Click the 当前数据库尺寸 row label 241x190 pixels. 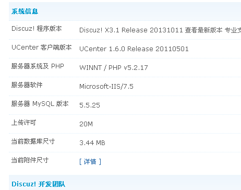point(33,141)
